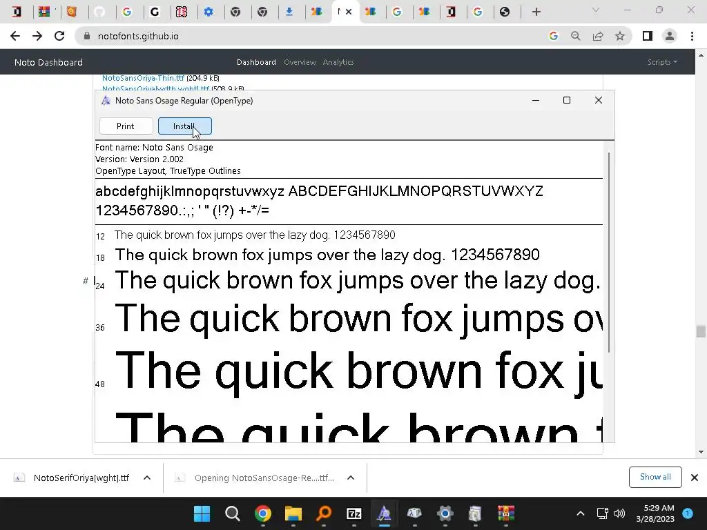Open the Chrome profile avatar
Viewport: 707px width, 530px height.
pyautogui.click(x=670, y=36)
